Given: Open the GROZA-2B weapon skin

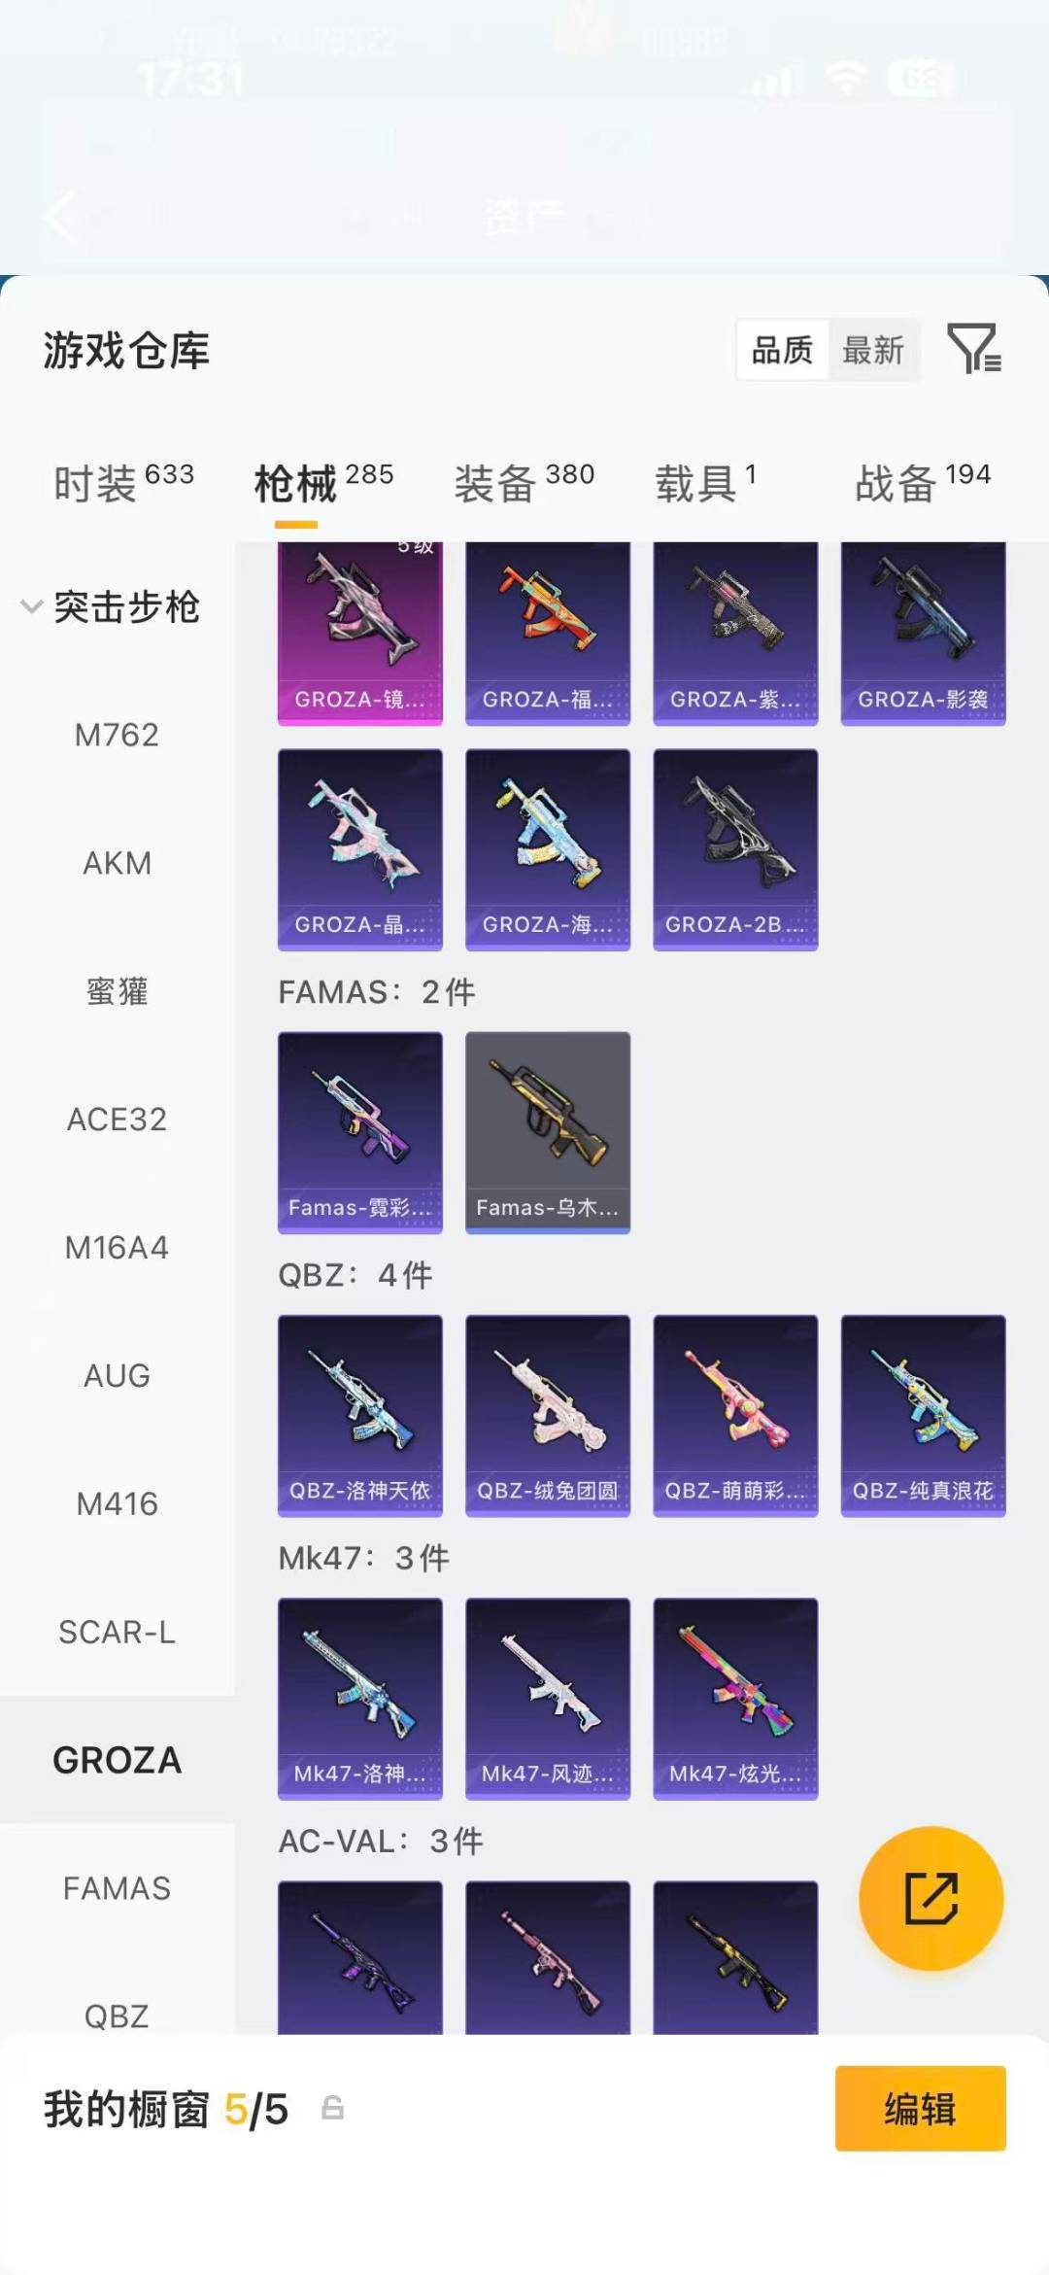Looking at the screenshot, I should (735, 849).
